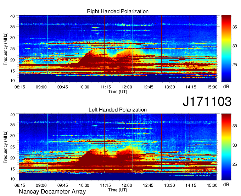Screen dimensions: 241x196
Task: Click the 'Left Handed Polarization' plot title
Action: [118, 110]
